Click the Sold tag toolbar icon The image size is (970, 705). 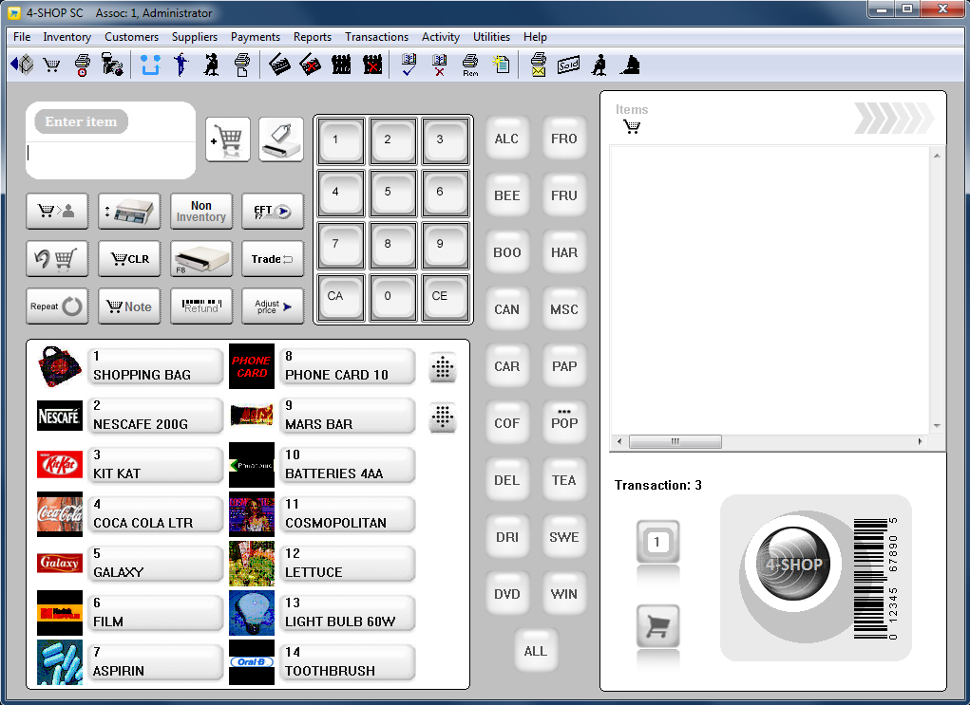[x=568, y=65]
